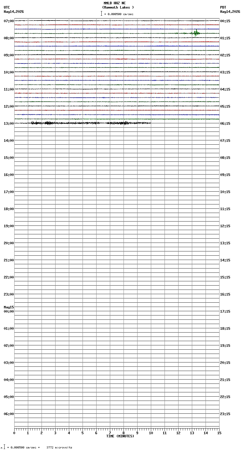The image size is (242, 451).
Task: Click the 13:00 UTC row label
Action: tap(9, 124)
